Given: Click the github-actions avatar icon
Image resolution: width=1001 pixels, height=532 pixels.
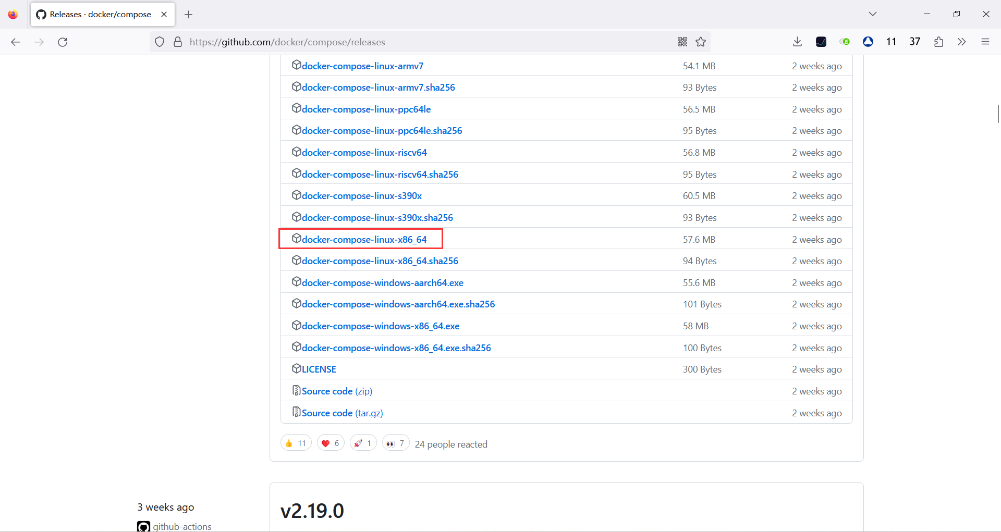Looking at the screenshot, I should (x=143, y=526).
